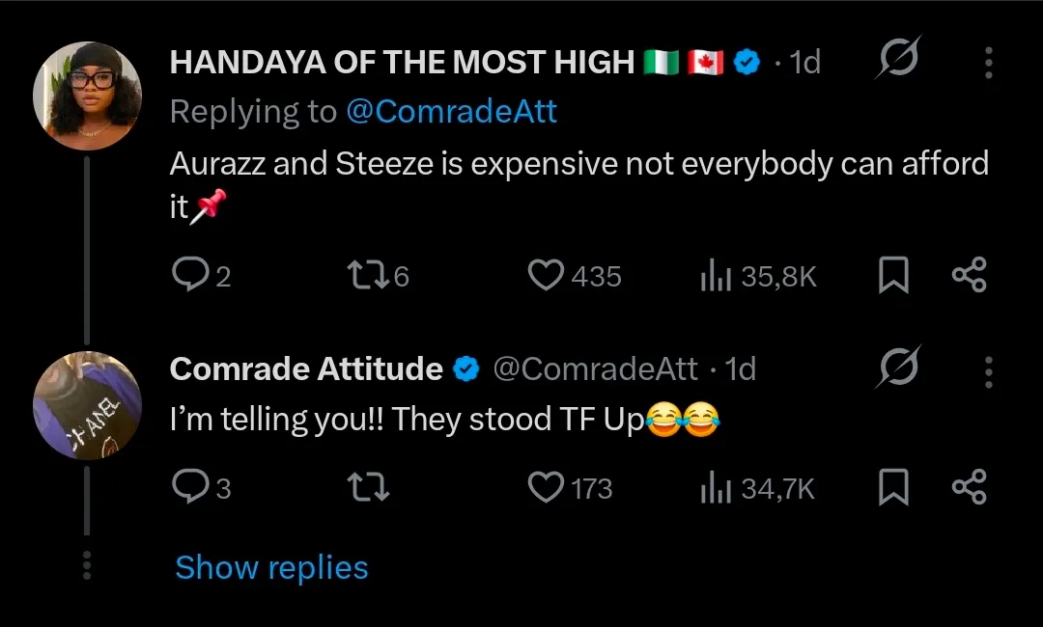Image resolution: width=1043 pixels, height=627 pixels.
Task: View analytics for 35,8K views tweet
Action: pos(713,278)
